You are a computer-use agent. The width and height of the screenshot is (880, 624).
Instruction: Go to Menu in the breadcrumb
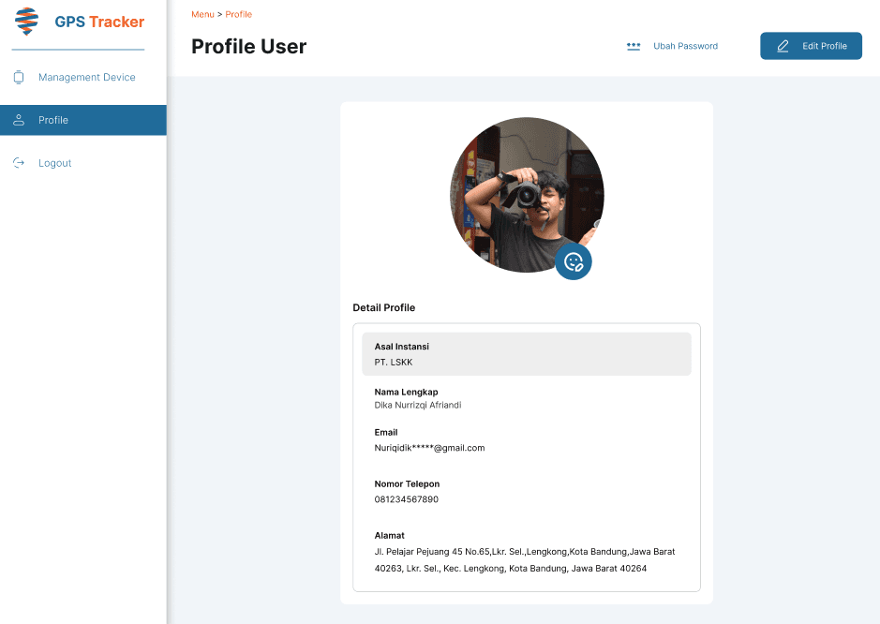click(x=202, y=14)
